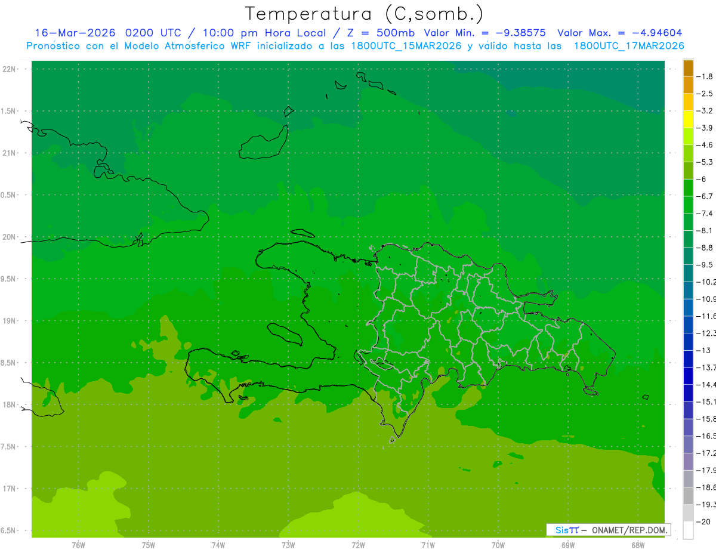
Task: Click the '21N' latitude axis label
Action: click(10, 153)
